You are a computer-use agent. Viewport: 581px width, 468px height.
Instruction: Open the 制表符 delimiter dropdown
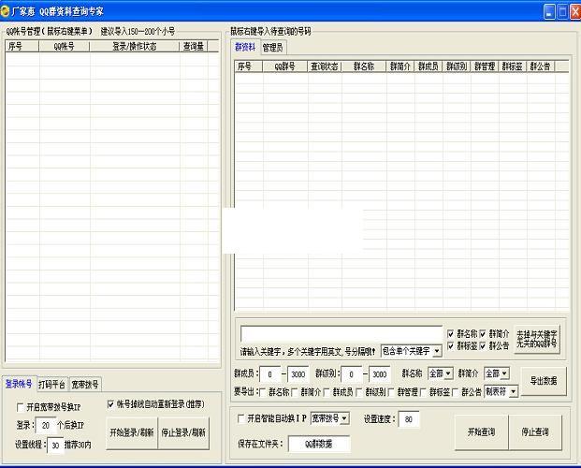[x=513, y=391]
